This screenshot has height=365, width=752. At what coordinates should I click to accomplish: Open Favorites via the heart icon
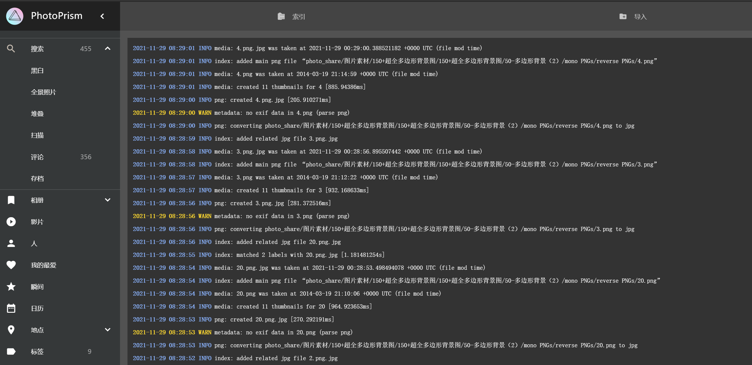tap(11, 265)
